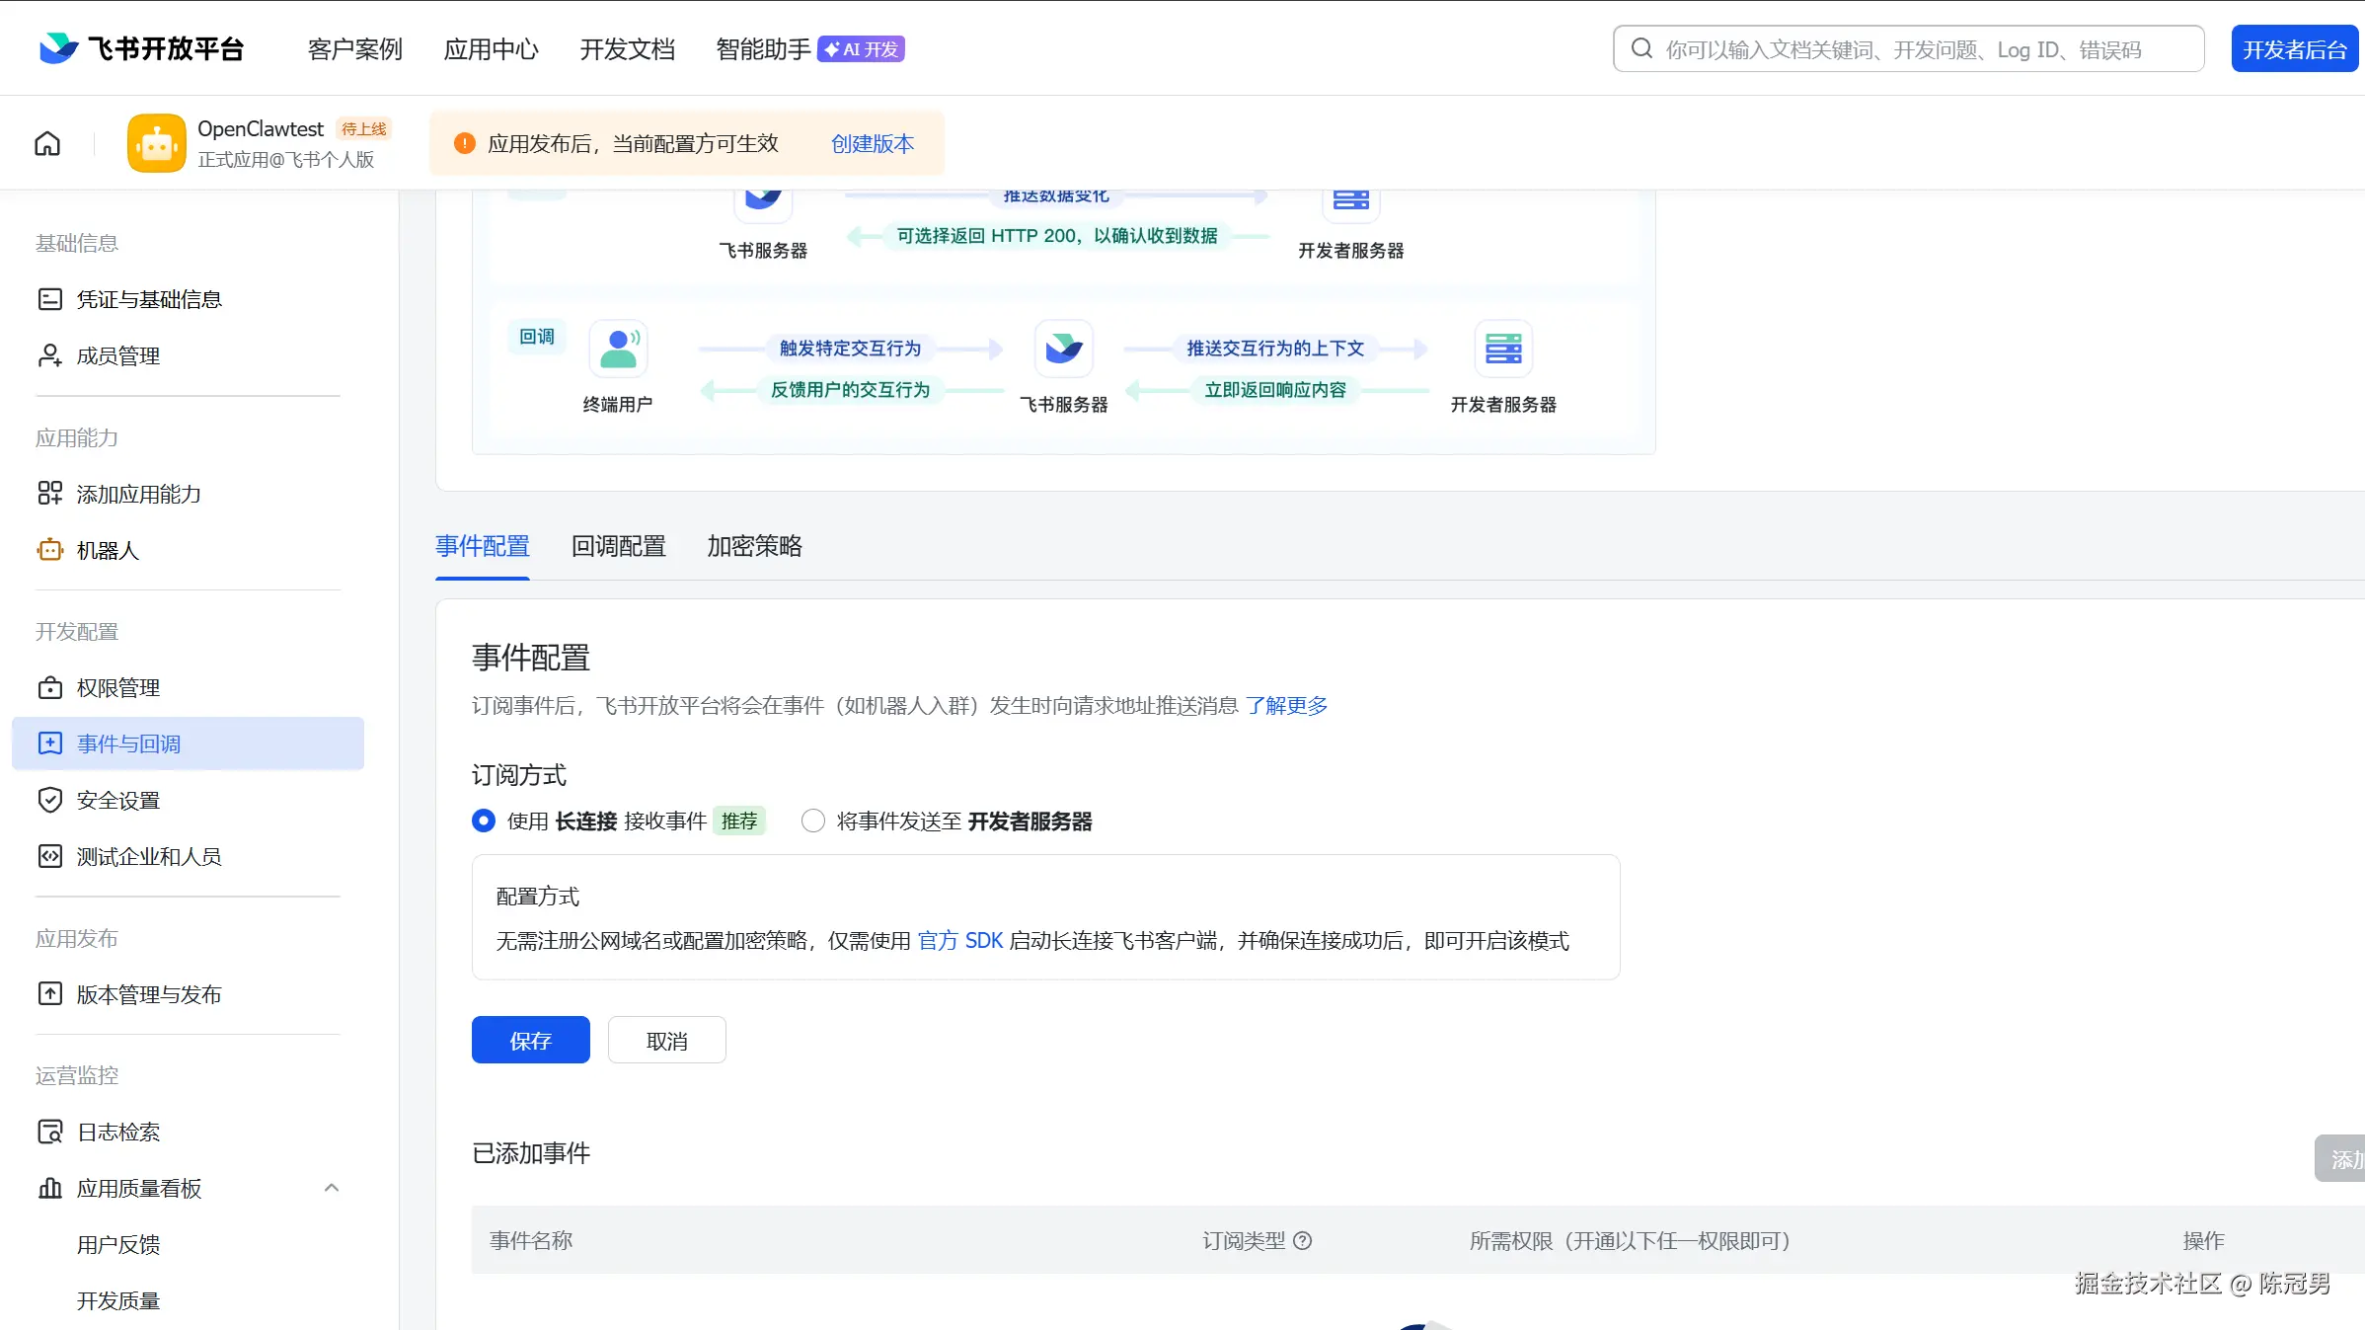This screenshot has width=2365, height=1330.
Task: Open 安全设置 security settings
Action: point(118,800)
